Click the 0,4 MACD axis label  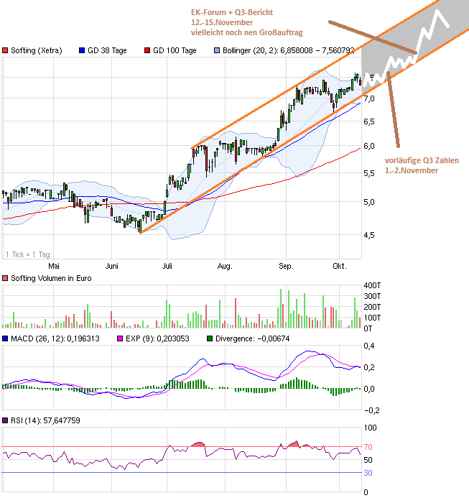pos(369,346)
